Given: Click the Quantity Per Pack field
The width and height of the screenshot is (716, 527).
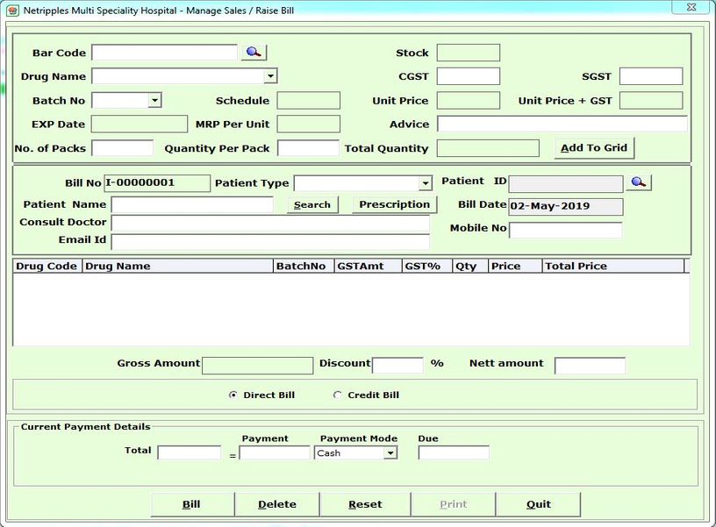Looking at the screenshot, I should (x=308, y=148).
